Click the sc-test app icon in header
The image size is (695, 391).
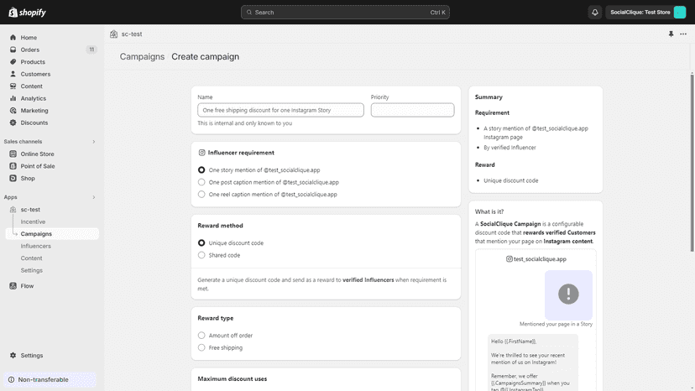(x=114, y=34)
